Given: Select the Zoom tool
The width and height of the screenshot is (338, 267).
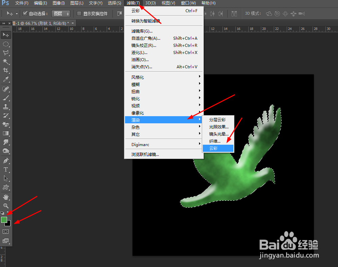Looking at the screenshot, I should pyautogui.click(x=6, y=206).
